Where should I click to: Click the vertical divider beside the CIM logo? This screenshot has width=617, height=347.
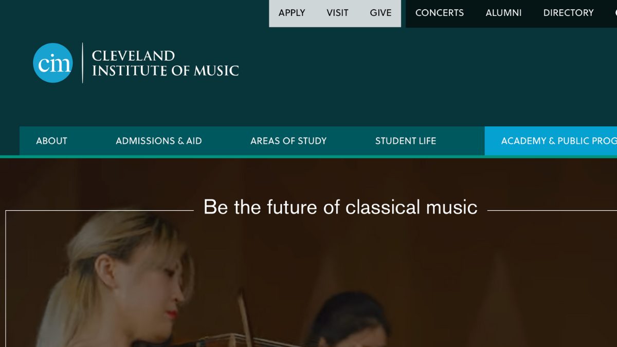82,63
